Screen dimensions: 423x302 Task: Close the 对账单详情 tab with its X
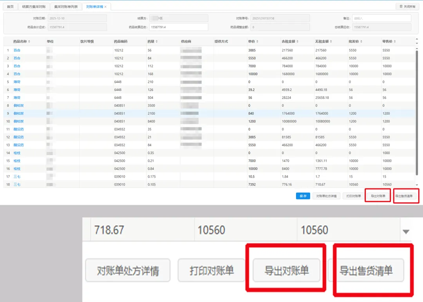pyautogui.click(x=105, y=7)
